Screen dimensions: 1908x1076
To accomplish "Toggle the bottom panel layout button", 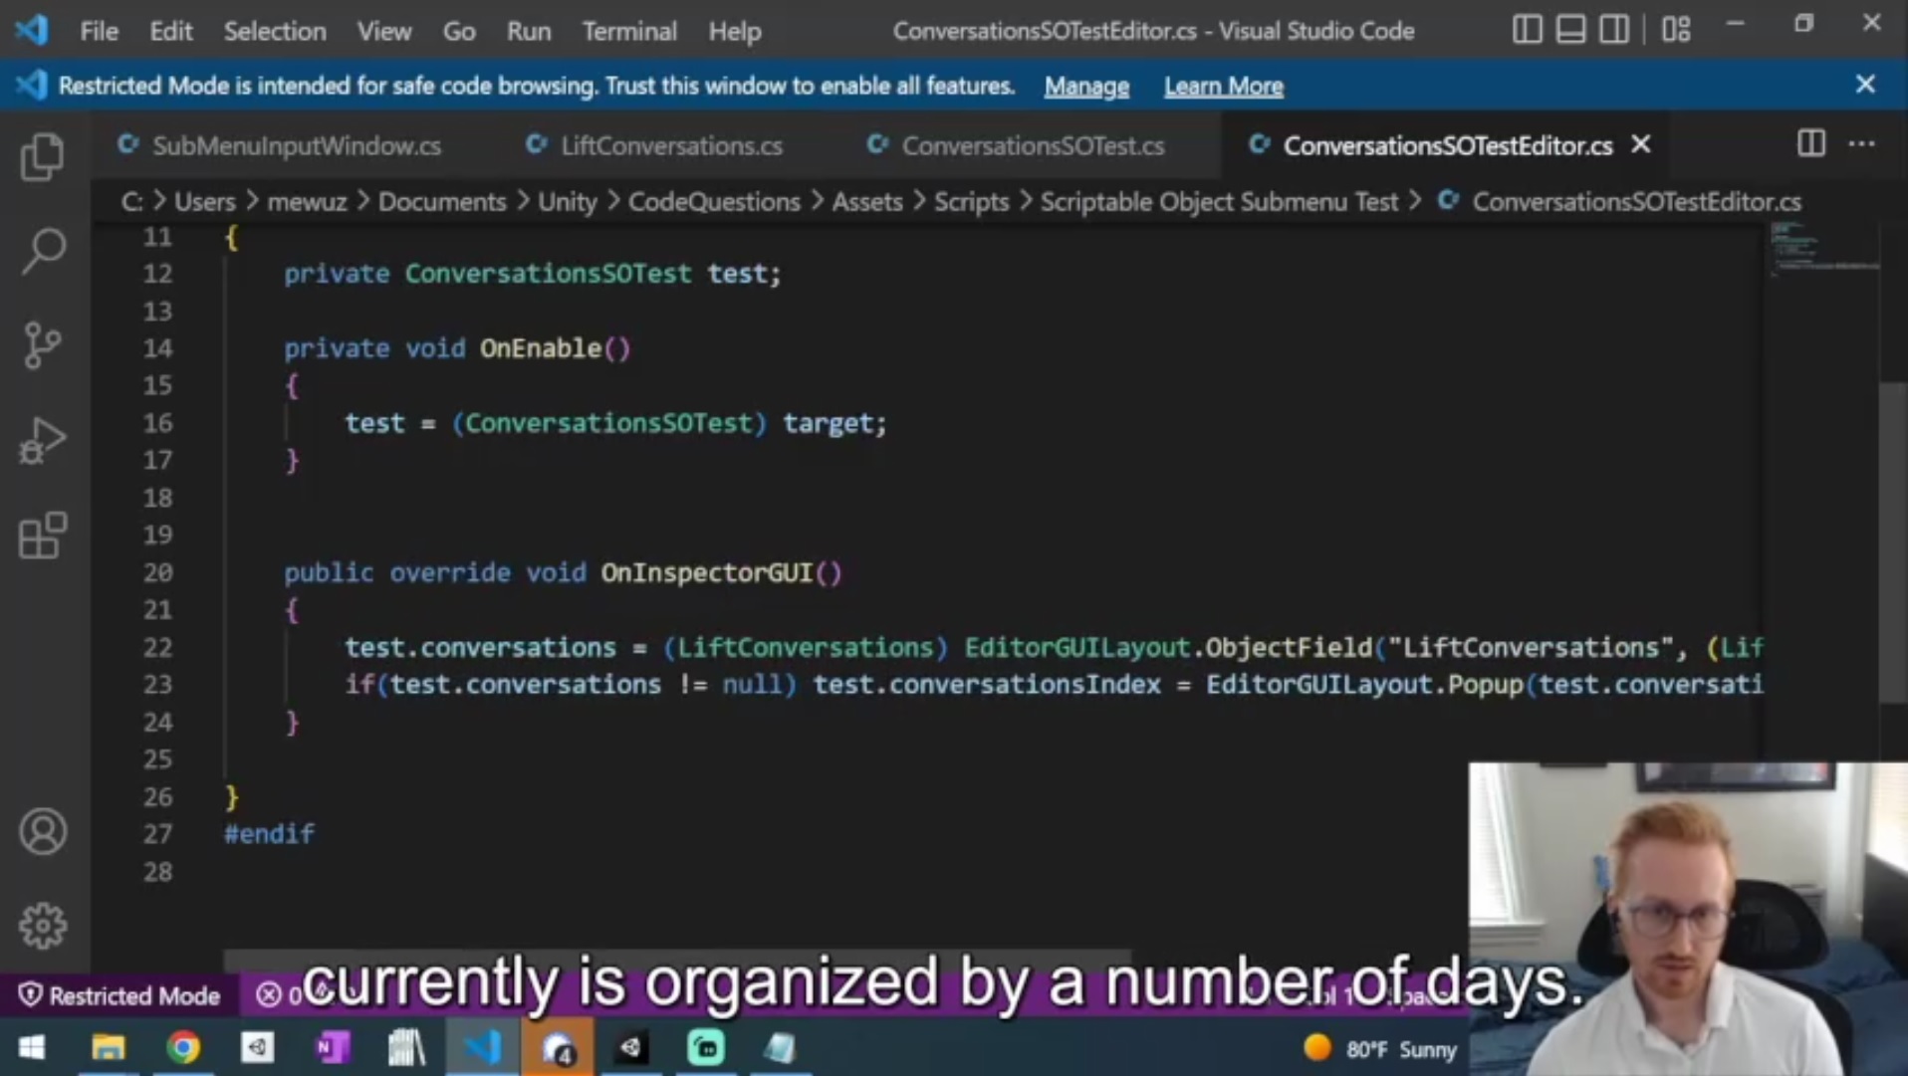I will coord(1570,30).
